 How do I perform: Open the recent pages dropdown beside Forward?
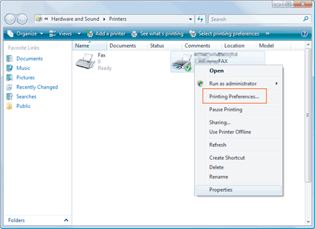click(31, 20)
